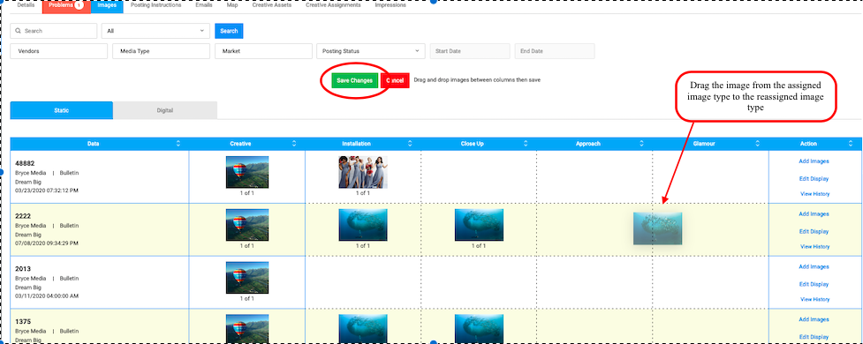863x344 pixels.
Task: Click Add Images for row 48882
Action: pyautogui.click(x=814, y=161)
